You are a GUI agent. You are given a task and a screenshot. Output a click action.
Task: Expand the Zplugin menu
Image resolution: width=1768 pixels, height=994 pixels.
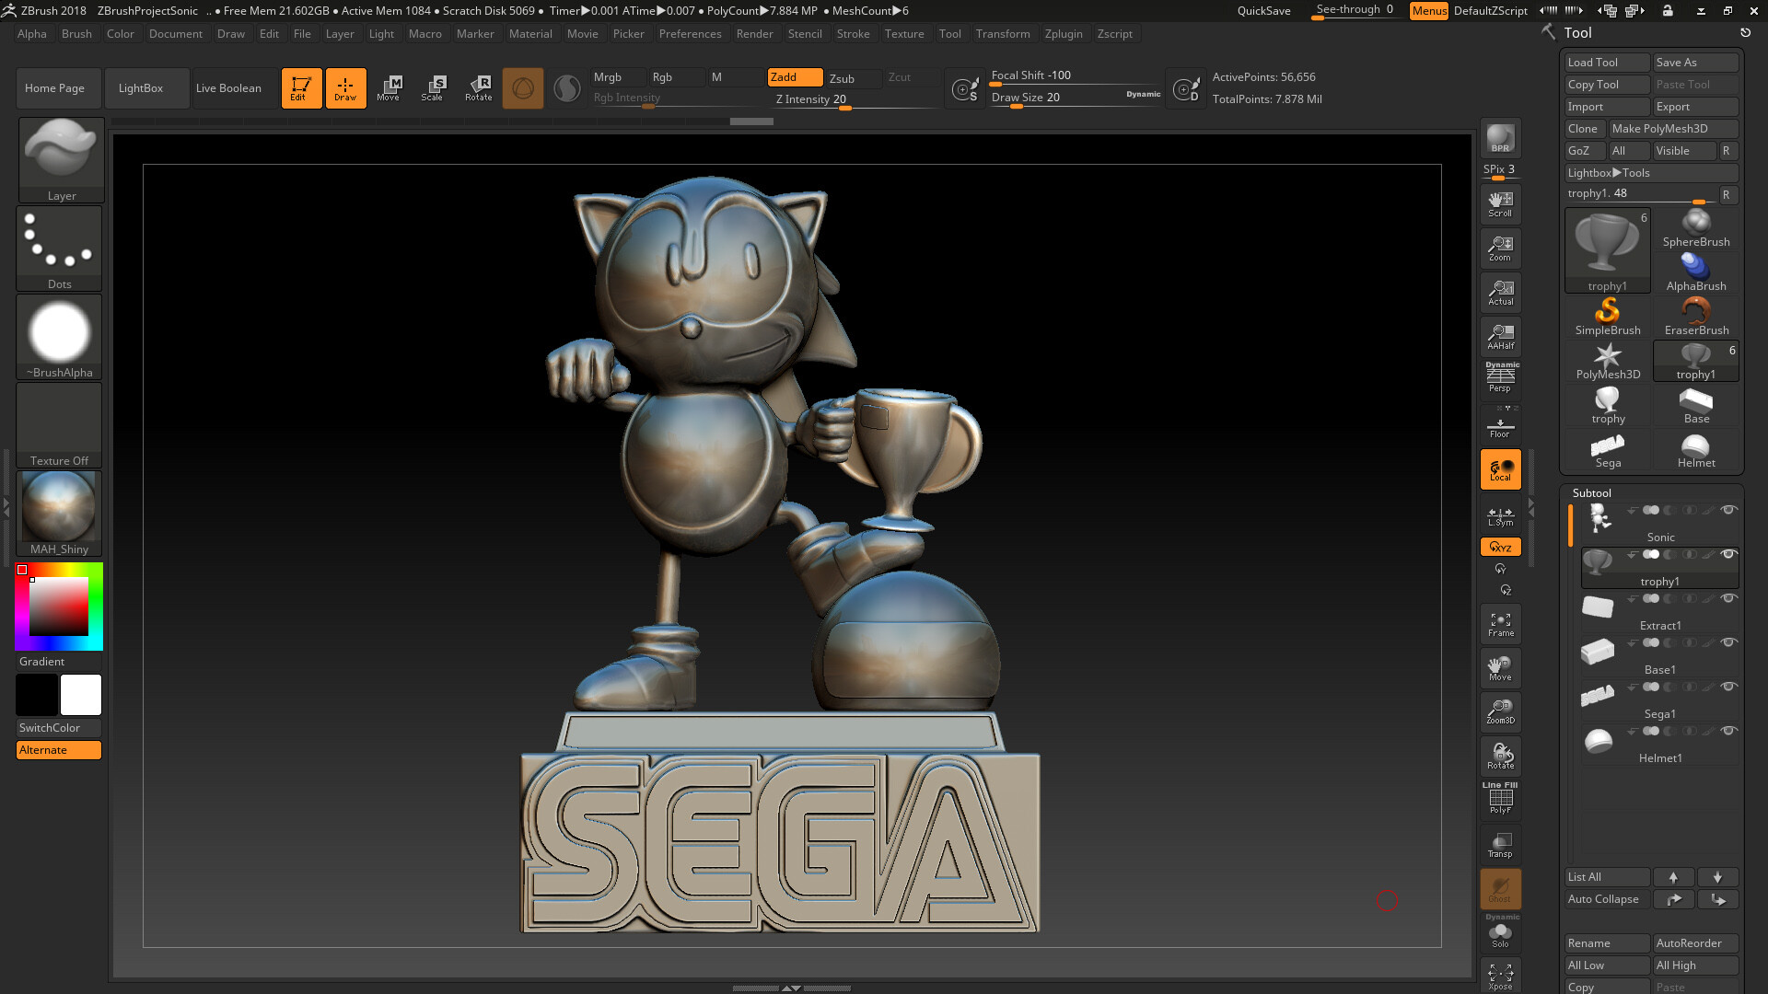click(x=1062, y=33)
